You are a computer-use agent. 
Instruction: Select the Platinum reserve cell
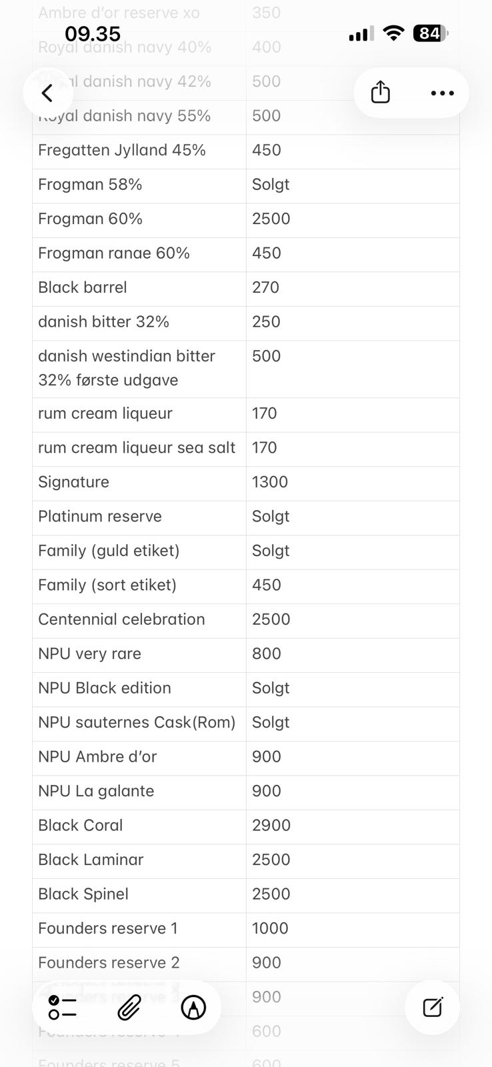139,517
